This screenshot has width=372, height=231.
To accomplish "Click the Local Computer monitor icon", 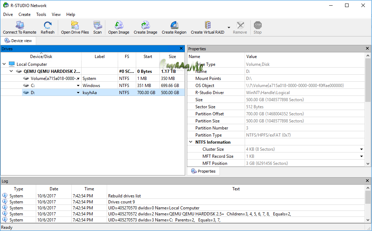I will pos(12,64).
